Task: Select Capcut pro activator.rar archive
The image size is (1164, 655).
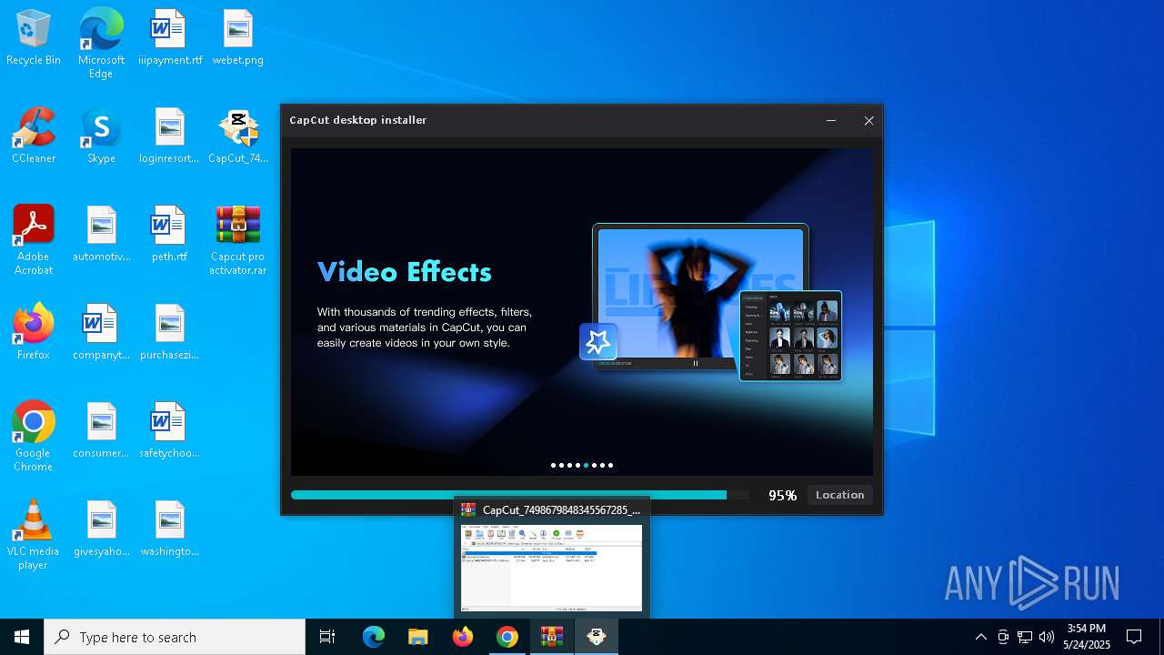Action: tap(237, 240)
